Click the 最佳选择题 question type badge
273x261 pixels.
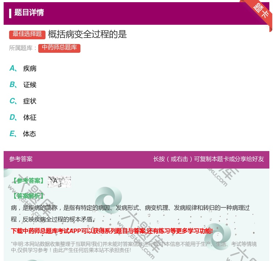pos(27,34)
